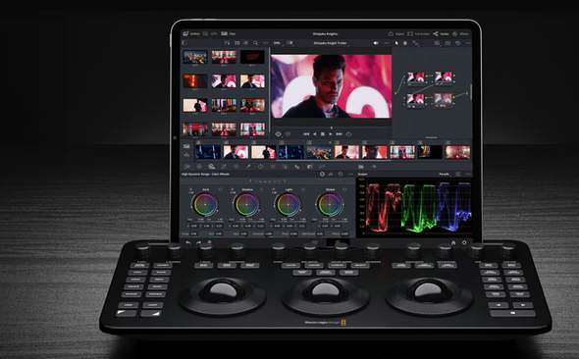Reset the Dark wheel
Viewport: 579px width, 359px height.
(221, 189)
